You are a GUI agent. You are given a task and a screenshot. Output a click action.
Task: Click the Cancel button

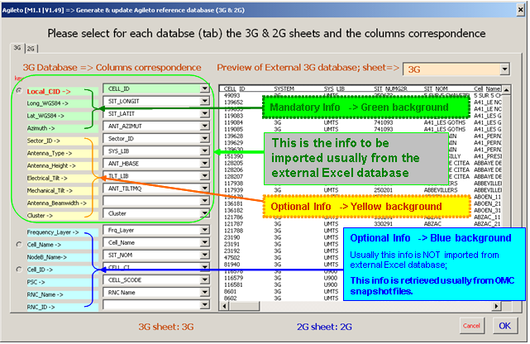(x=470, y=325)
